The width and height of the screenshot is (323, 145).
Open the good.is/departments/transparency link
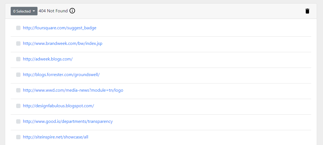coord(68,121)
